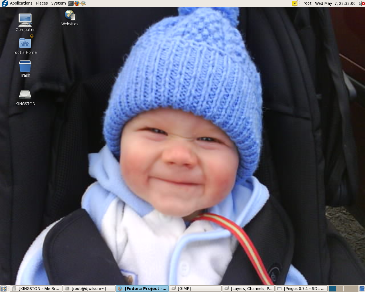
Task: Restore the GIMP window from the taskbar
Action: click(x=195, y=289)
